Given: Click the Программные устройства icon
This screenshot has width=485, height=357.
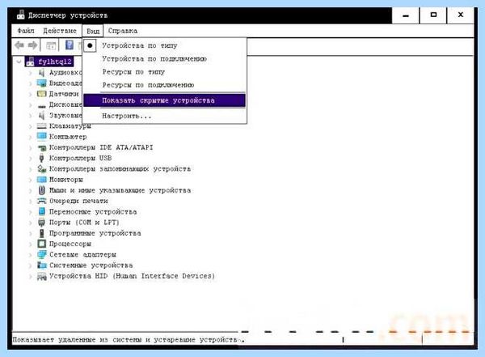Looking at the screenshot, I should point(41,233).
